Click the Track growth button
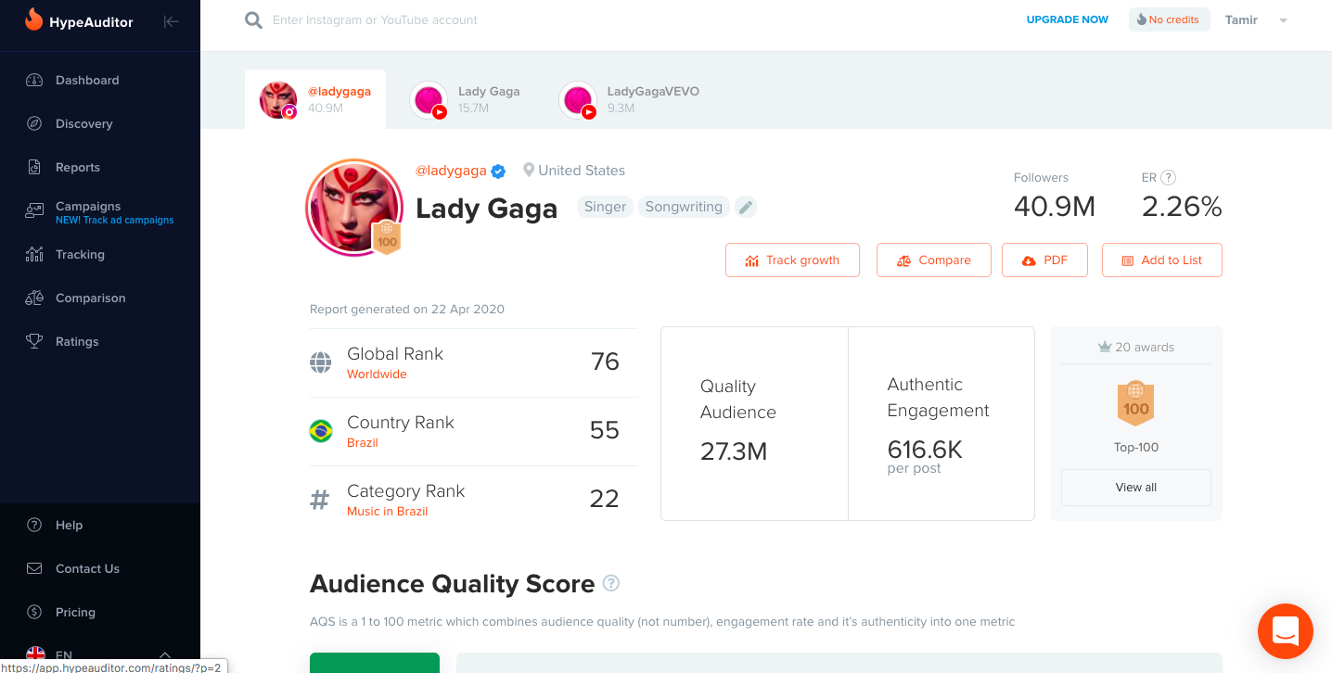The width and height of the screenshot is (1332, 673). pos(792,260)
